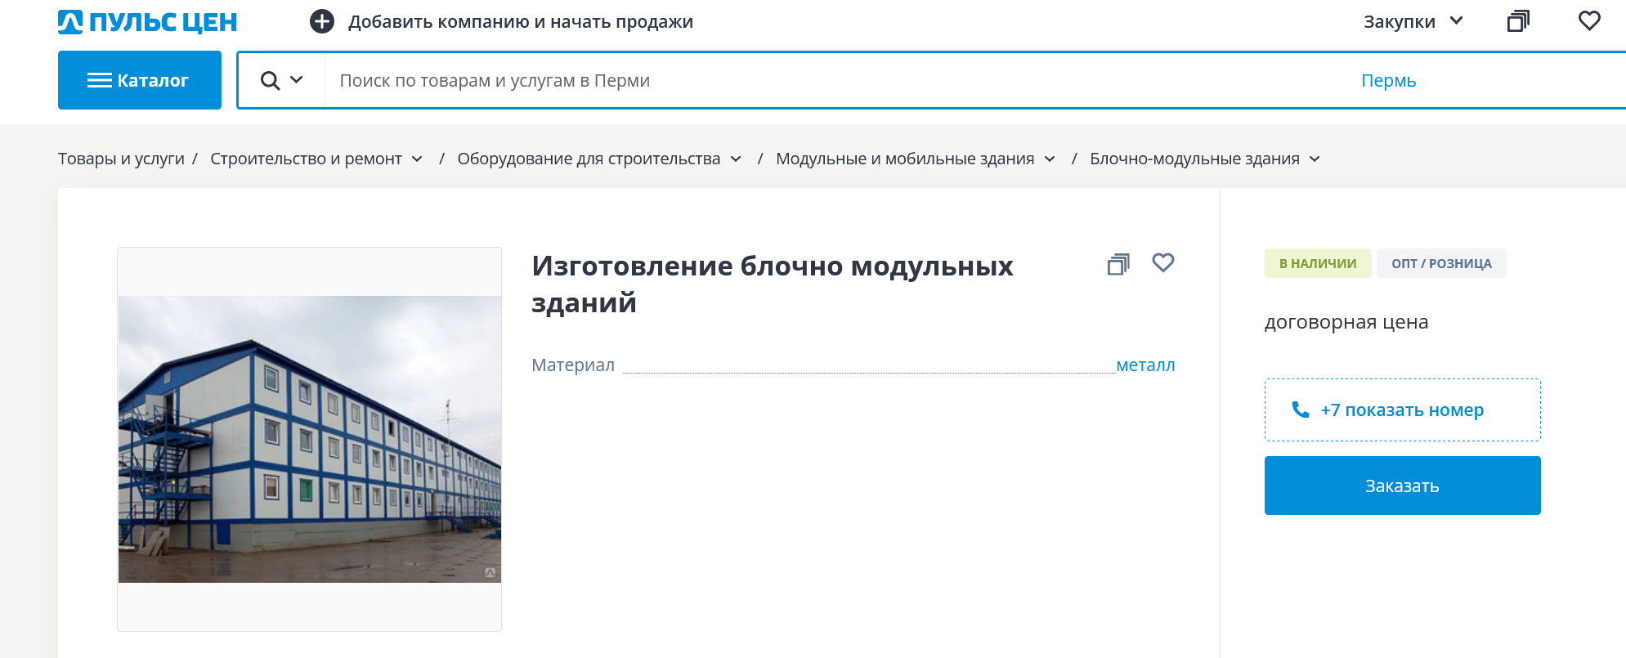
Task: Click the ОПТ / РОЗНИЦА badge
Action: point(1441,263)
